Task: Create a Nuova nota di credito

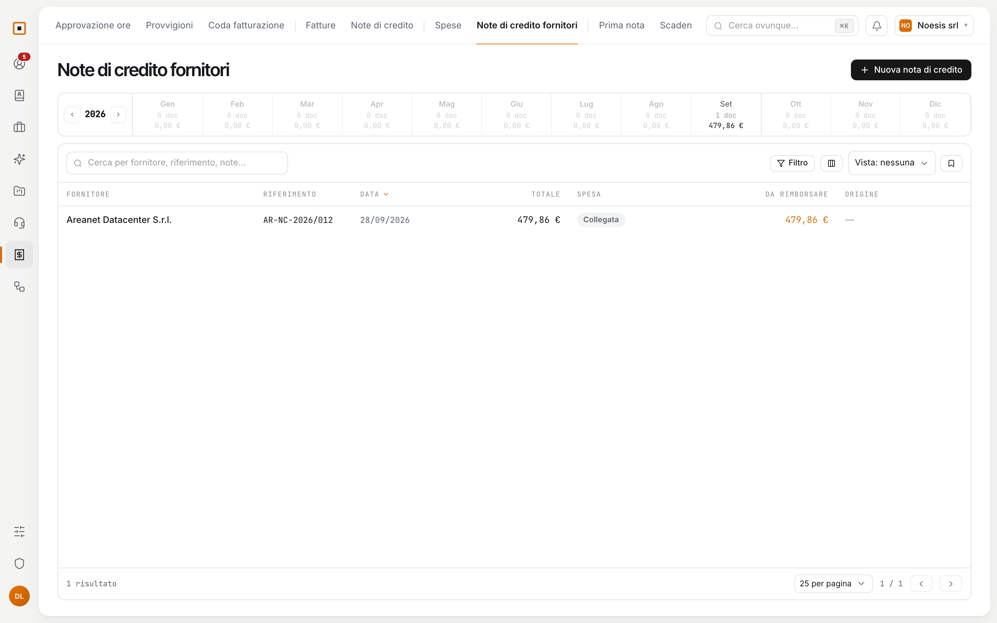Action: (910, 70)
